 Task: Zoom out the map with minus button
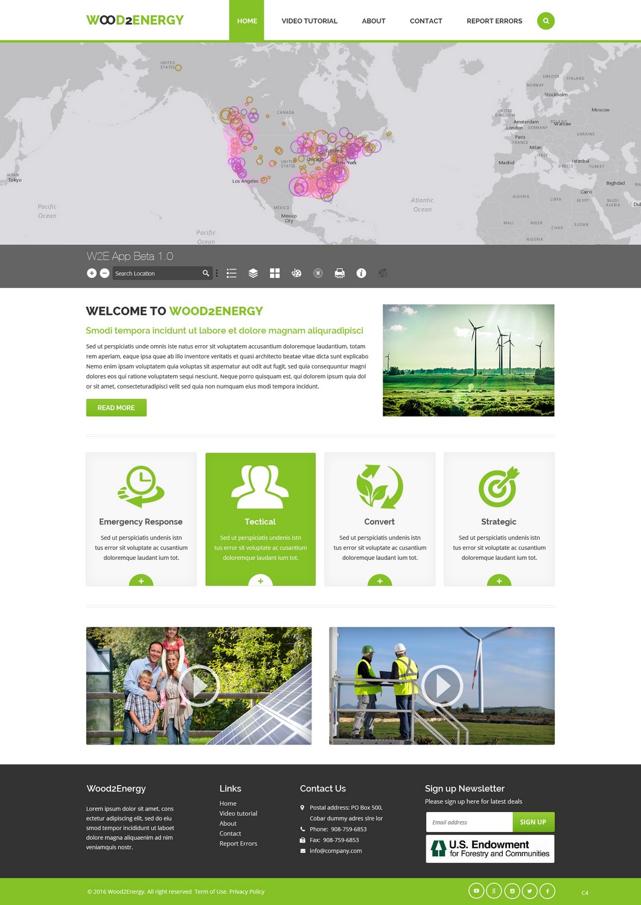(x=104, y=273)
